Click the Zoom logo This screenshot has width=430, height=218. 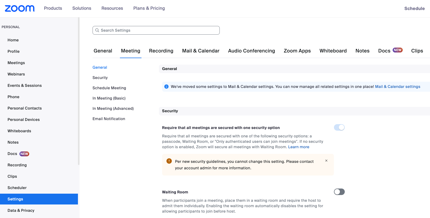(20, 8)
